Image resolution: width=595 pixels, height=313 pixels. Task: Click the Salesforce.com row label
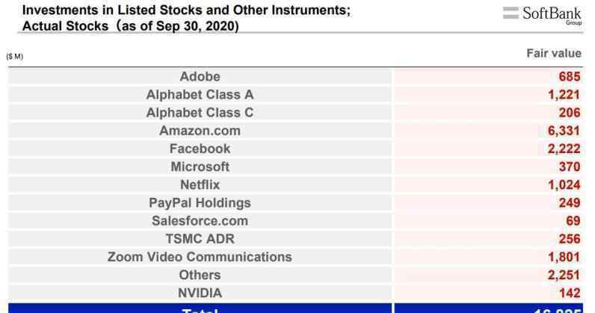click(x=200, y=221)
